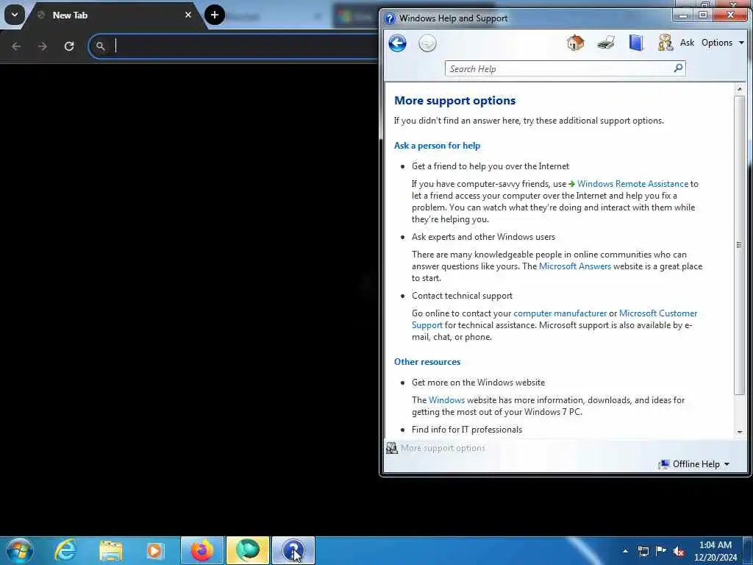Click the Ask people icon in Help
Screen dimensions: 753x565
coord(665,43)
